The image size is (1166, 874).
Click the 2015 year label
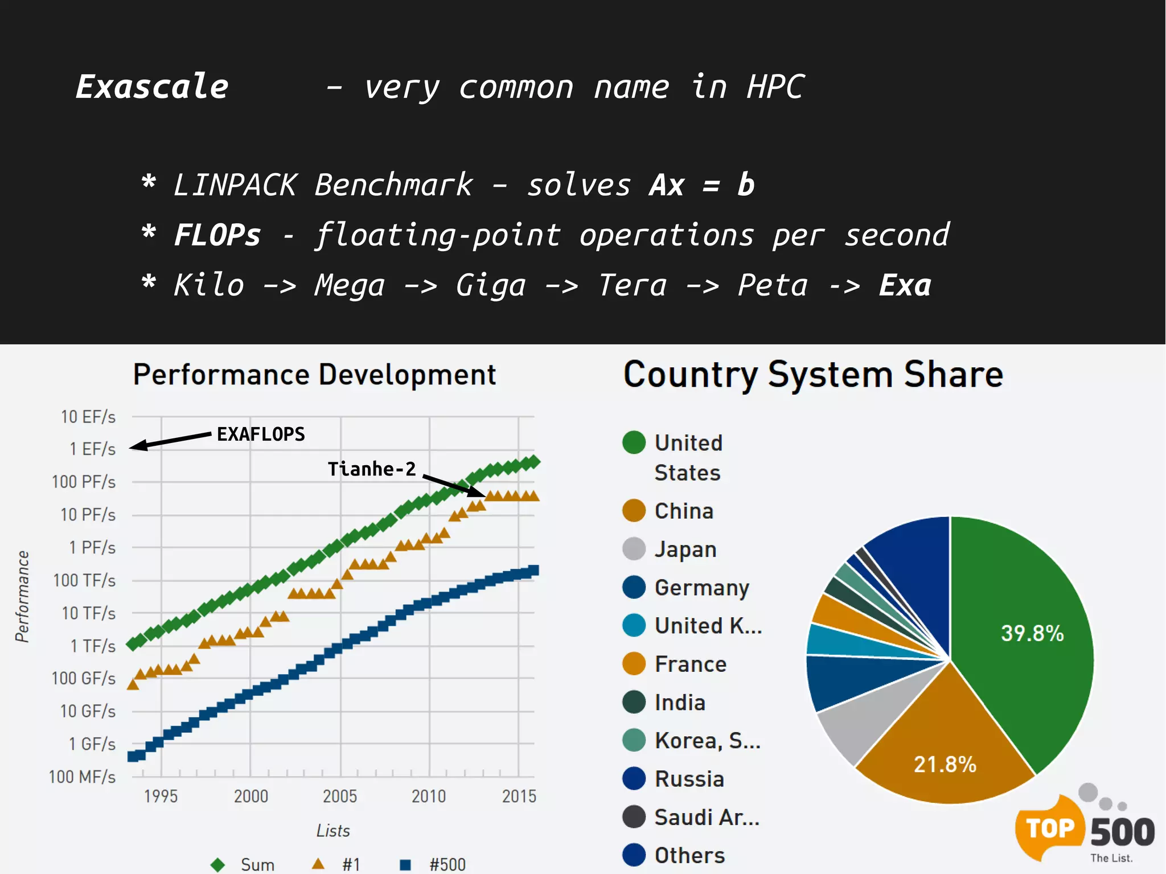[519, 796]
